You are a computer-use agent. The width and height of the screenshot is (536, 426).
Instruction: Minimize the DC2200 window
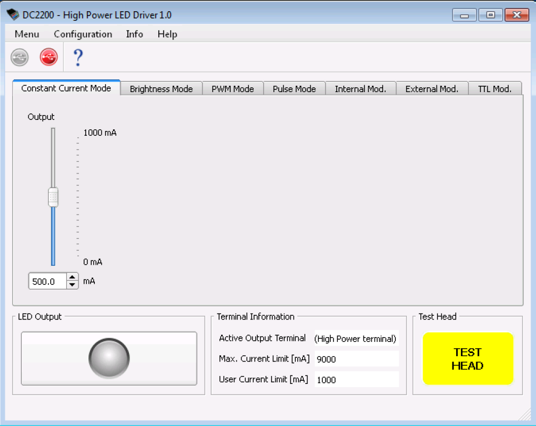(x=464, y=15)
